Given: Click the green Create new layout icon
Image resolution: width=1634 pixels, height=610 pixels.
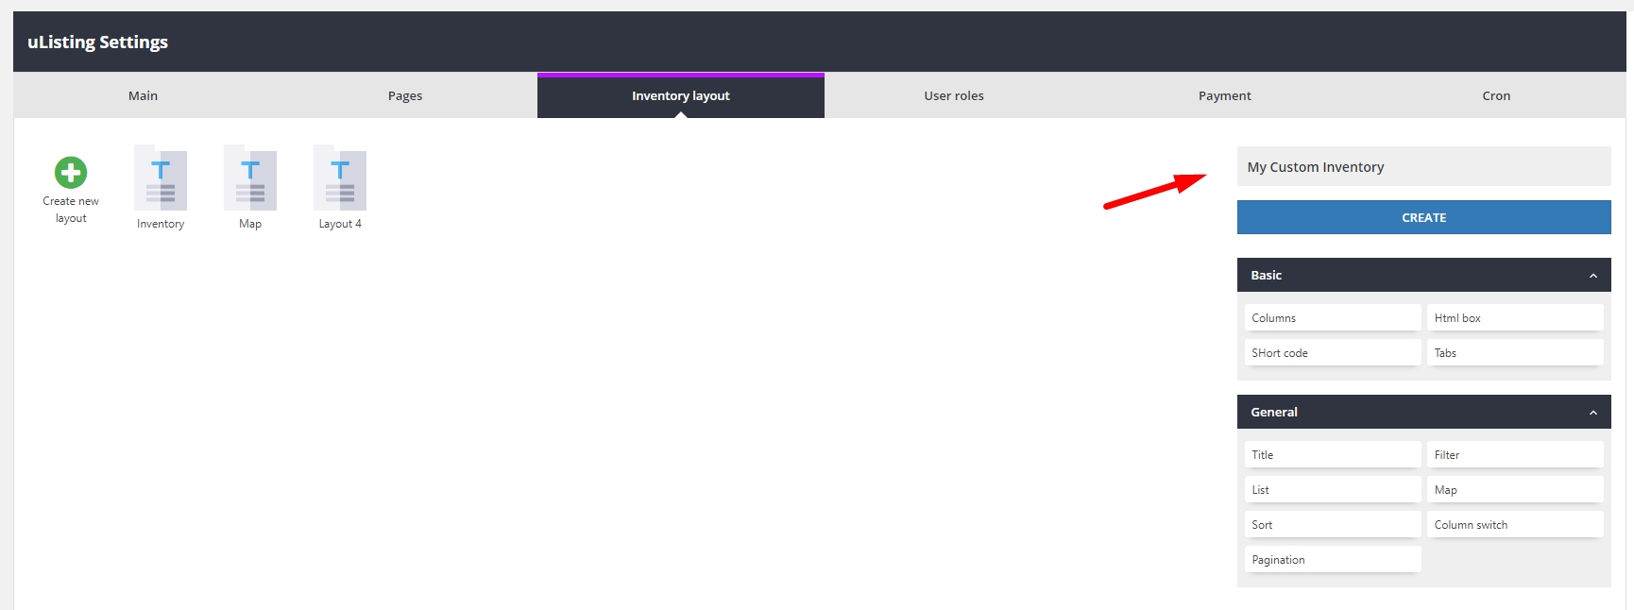Looking at the screenshot, I should click(71, 173).
